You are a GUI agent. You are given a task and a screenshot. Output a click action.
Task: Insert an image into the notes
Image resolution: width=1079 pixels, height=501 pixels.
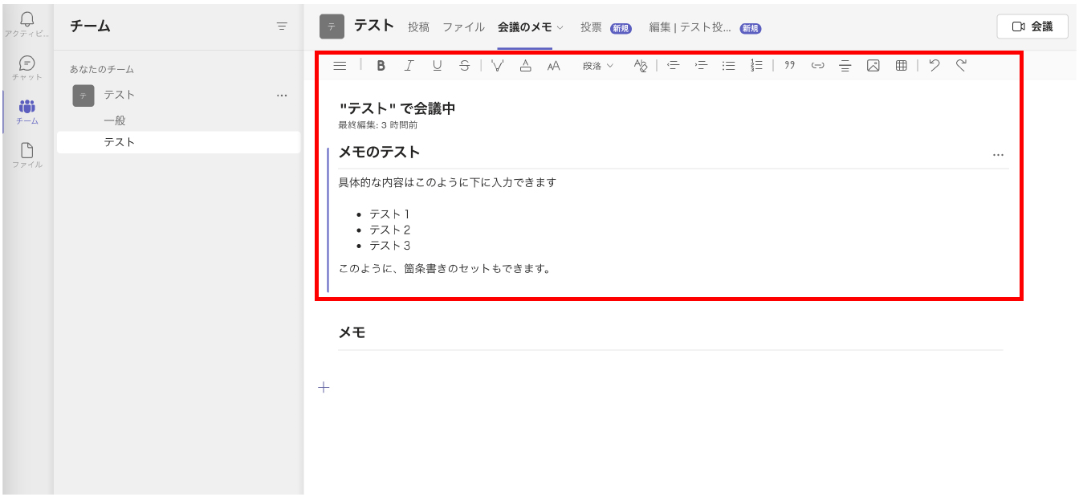click(x=873, y=66)
